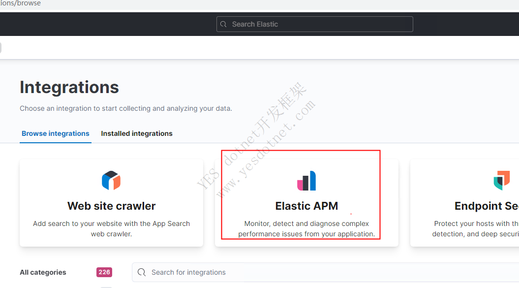Viewport: 519px width, 288px height.
Task: Click the Web site crawler description text
Action: tap(111, 228)
